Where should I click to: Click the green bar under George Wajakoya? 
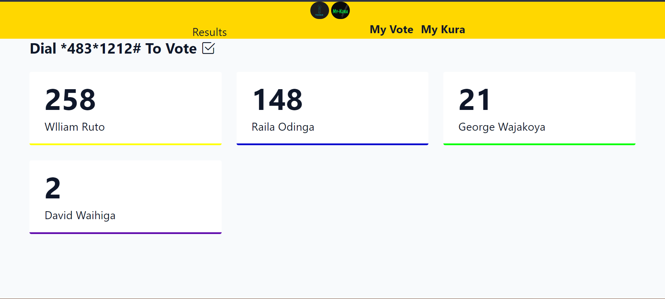pyautogui.click(x=539, y=144)
